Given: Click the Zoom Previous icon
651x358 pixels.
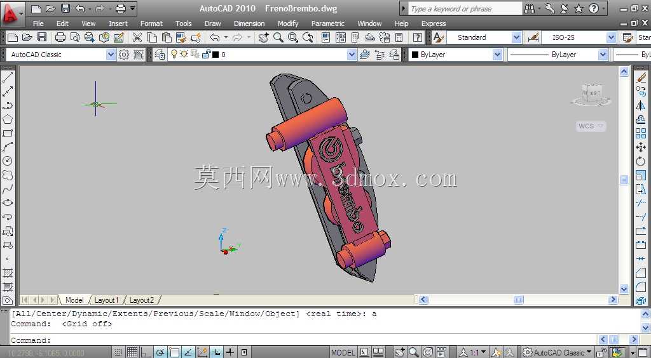Looking at the screenshot, I should [x=308, y=37].
